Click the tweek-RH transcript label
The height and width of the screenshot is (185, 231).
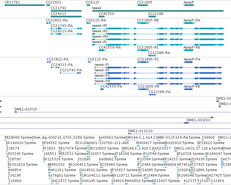coord(100,37)
